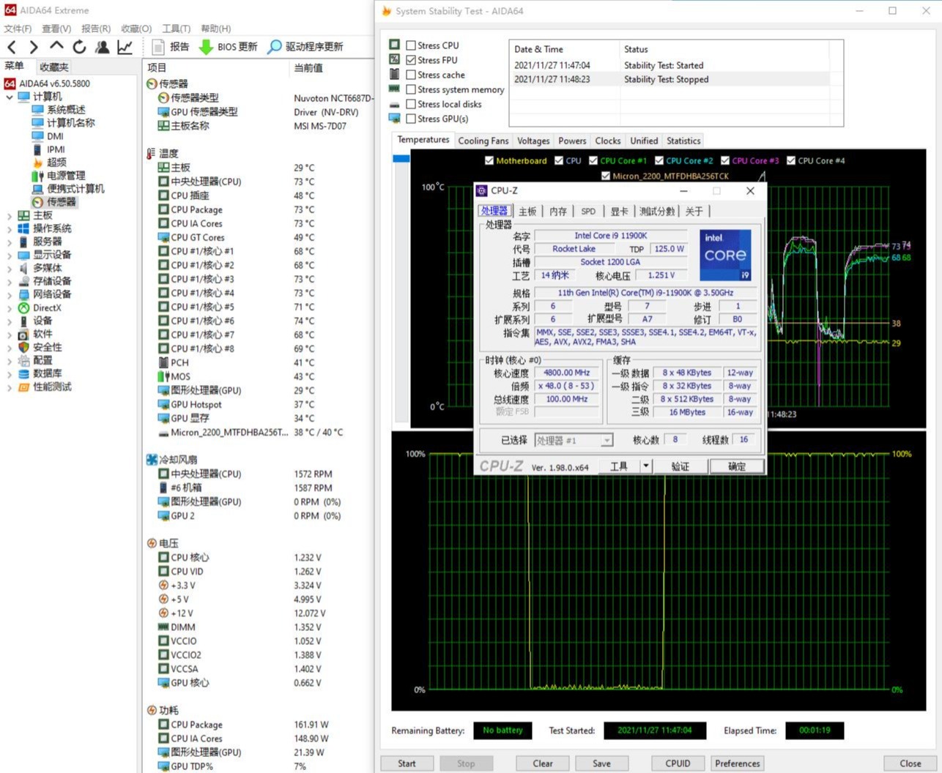Enable the Stress CPU checkbox
Image resolution: width=942 pixels, height=773 pixels.
(x=411, y=45)
